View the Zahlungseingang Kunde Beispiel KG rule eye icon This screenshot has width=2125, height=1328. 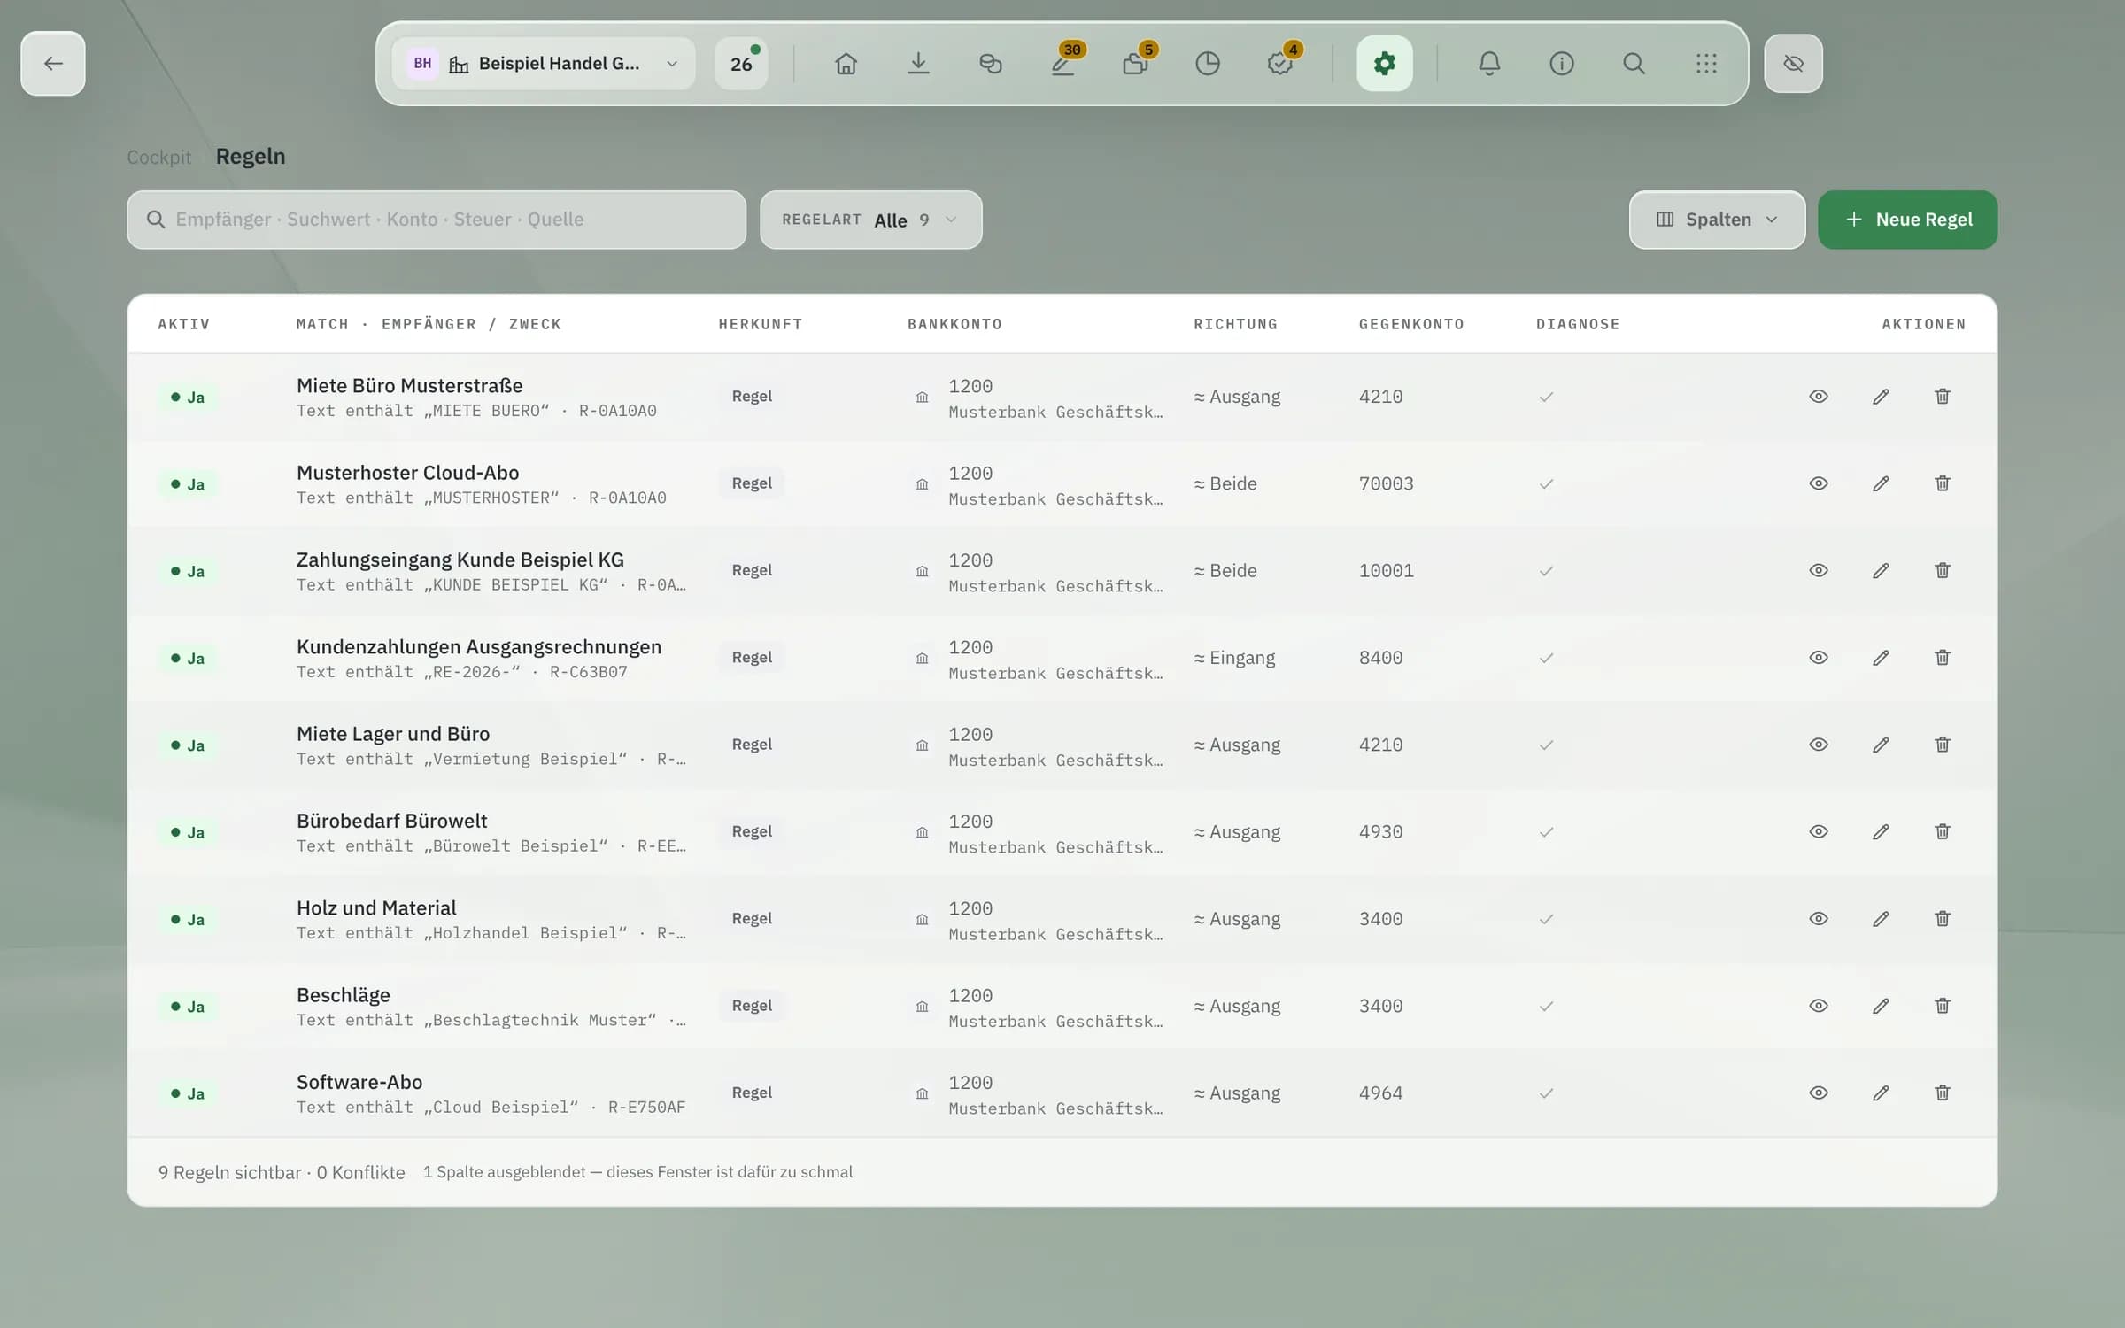(1818, 571)
